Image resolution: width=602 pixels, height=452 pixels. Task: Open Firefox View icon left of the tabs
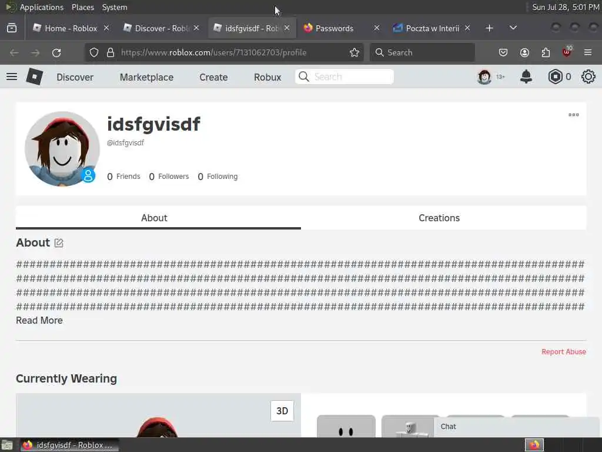(x=12, y=28)
